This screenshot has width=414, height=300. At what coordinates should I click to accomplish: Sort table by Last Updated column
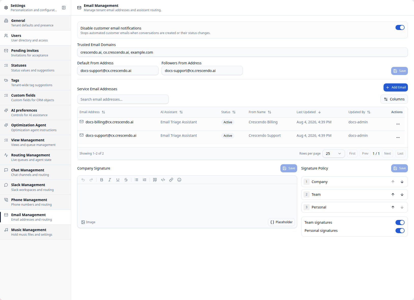(x=309, y=112)
